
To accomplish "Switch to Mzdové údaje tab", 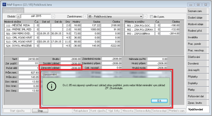I will tap(197, 24).
